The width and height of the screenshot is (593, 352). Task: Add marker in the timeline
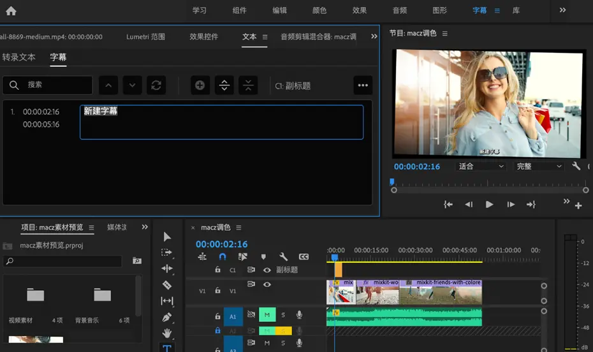click(x=263, y=257)
